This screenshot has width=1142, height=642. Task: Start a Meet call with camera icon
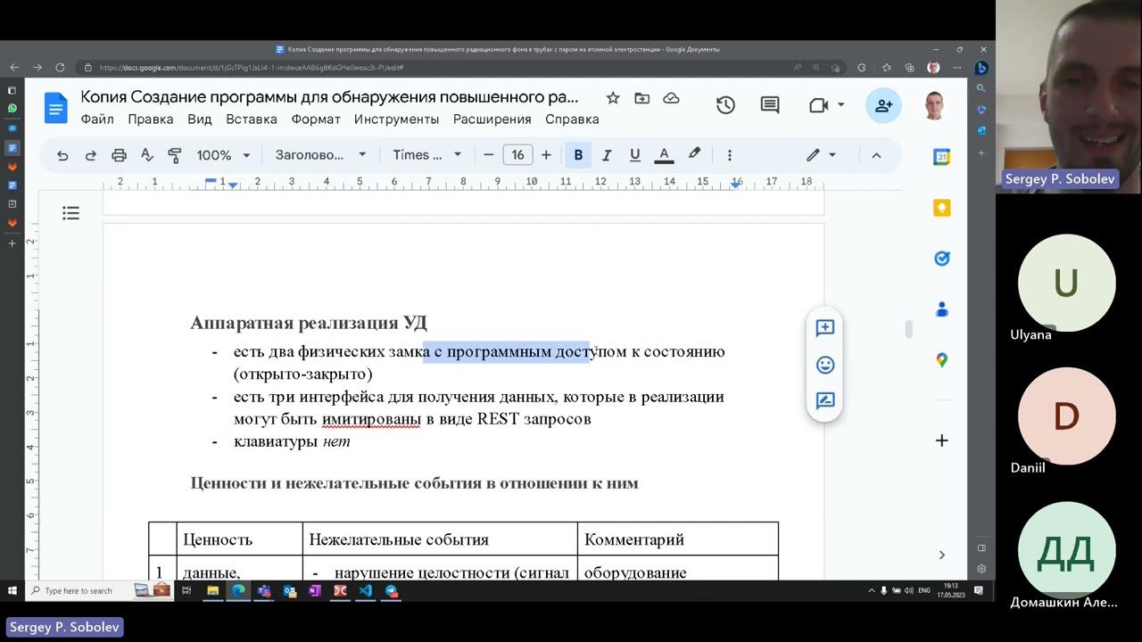[x=819, y=105]
